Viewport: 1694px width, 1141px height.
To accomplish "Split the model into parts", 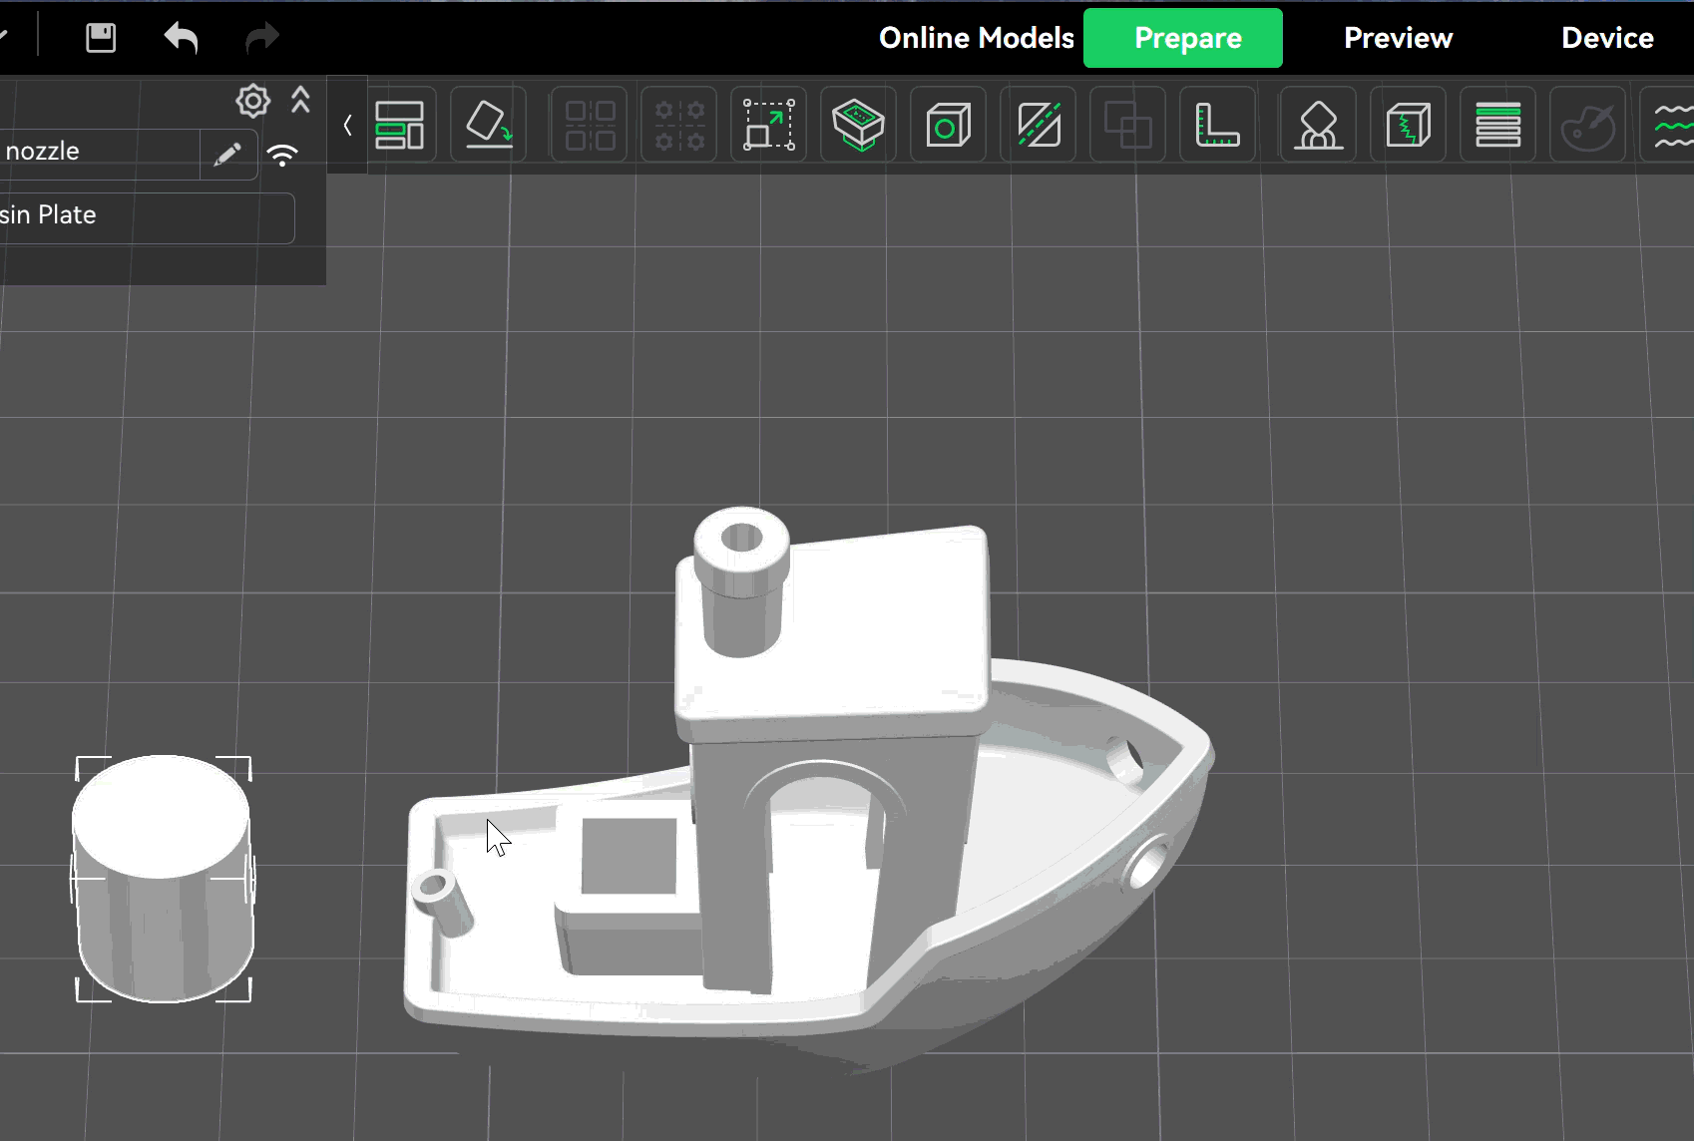I will click(x=679, y=125).
